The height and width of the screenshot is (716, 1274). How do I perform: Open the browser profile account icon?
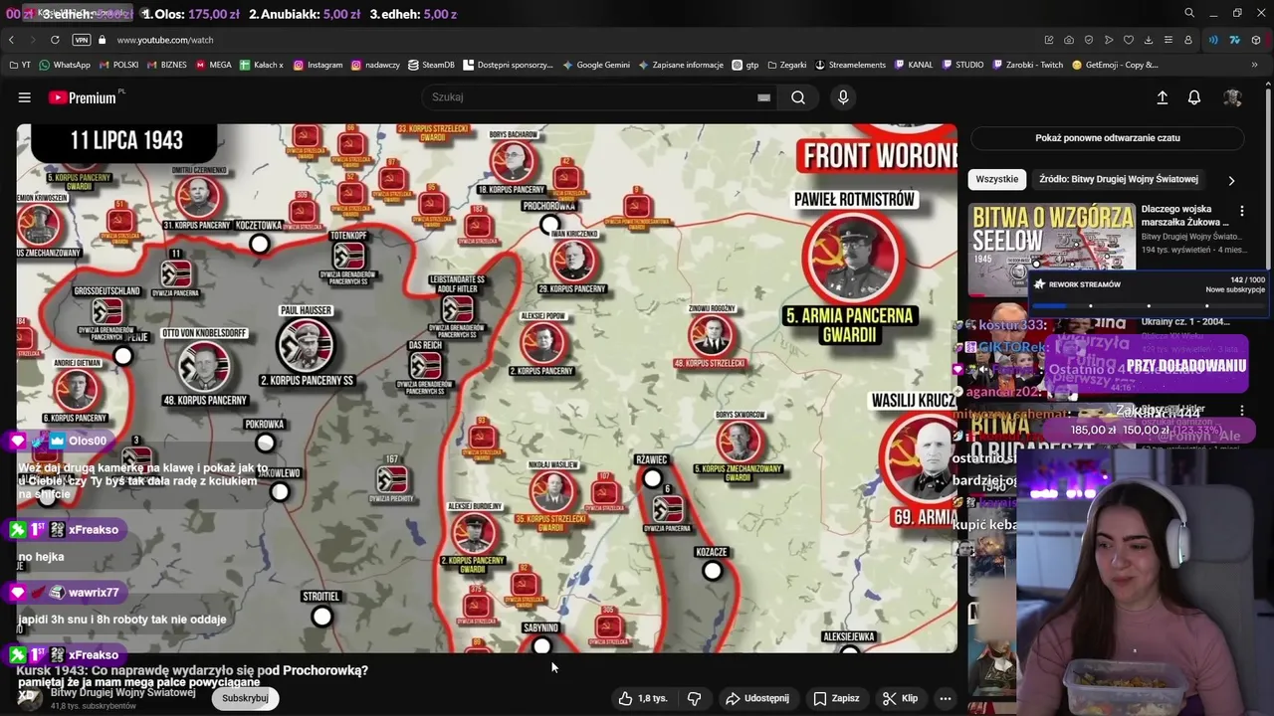click(x=1188, y=40)
